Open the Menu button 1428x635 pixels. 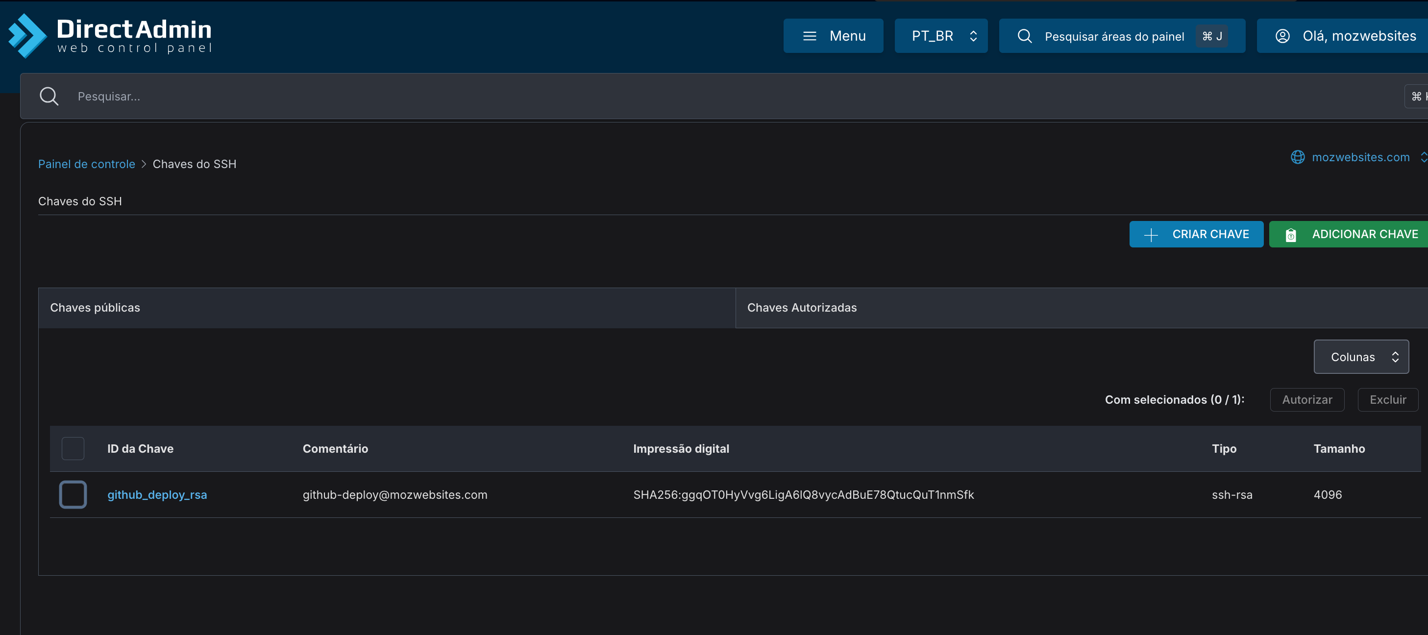[833, 36]
